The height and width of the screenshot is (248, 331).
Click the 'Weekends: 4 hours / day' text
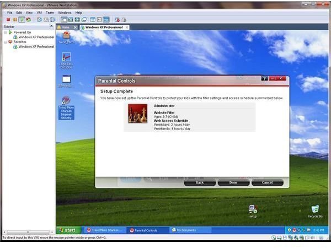[x=172, y=128]
